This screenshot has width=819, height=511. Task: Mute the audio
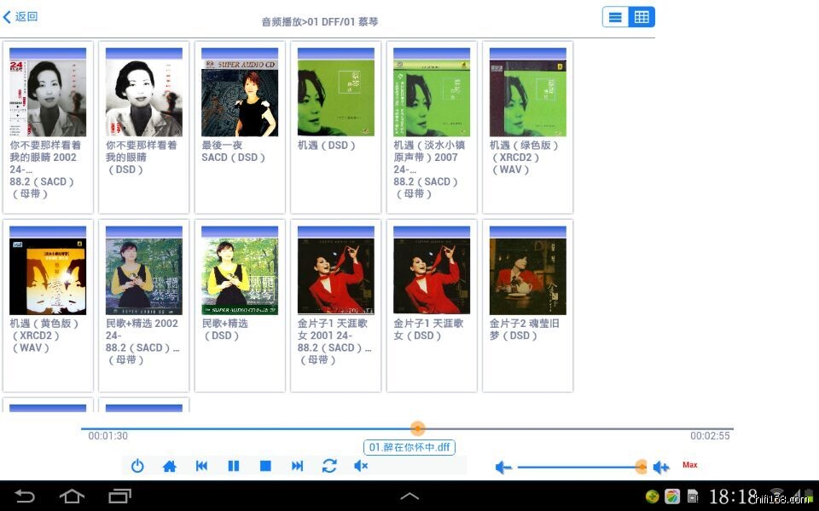coord(361,466)
